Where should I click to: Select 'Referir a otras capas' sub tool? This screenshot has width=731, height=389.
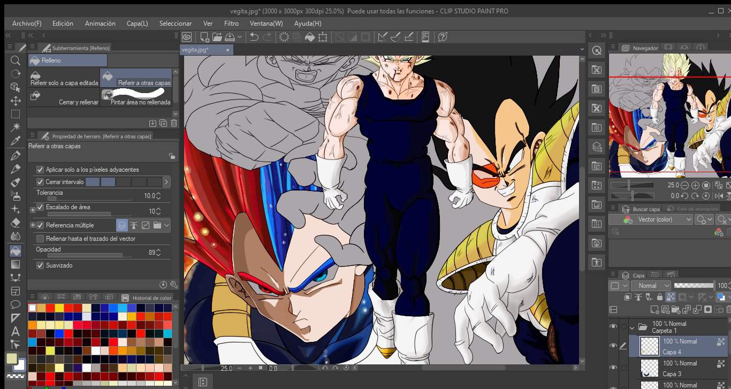(x=136, y=78)
